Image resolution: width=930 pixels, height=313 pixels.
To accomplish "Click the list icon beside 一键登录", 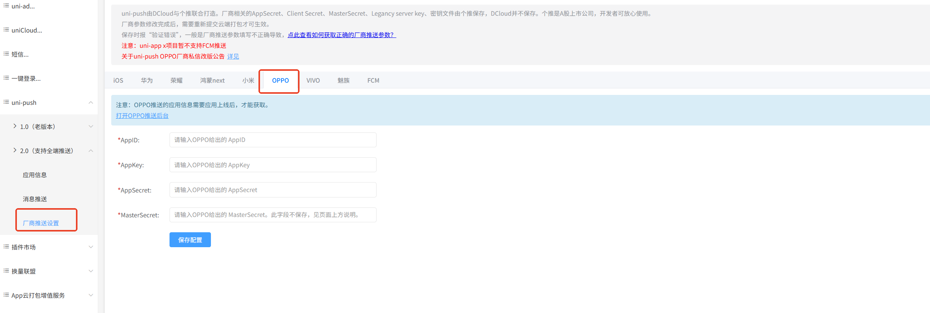I will click(x=6, y=78).
